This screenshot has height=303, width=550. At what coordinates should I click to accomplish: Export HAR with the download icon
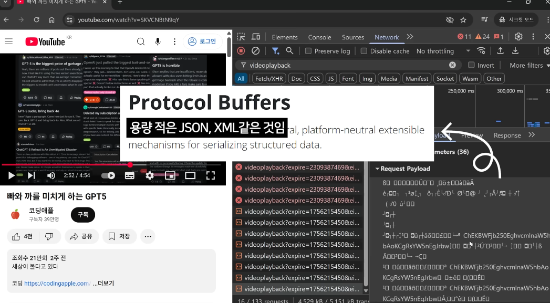(515, 51)
